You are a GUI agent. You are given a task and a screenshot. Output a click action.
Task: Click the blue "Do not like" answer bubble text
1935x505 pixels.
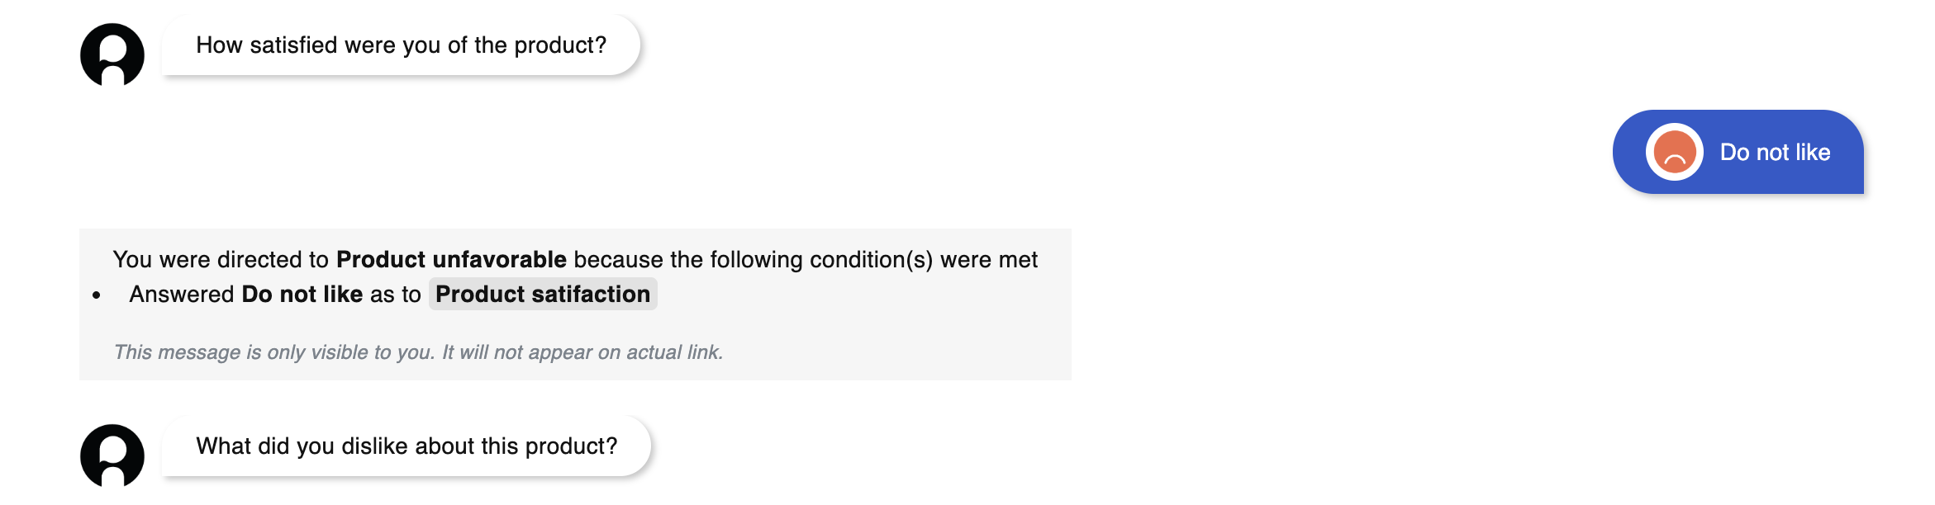(x=1775, y=153)
